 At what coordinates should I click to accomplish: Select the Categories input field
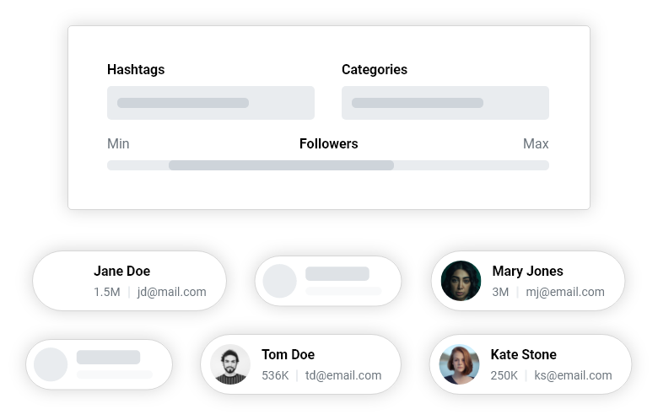(445, 103)
